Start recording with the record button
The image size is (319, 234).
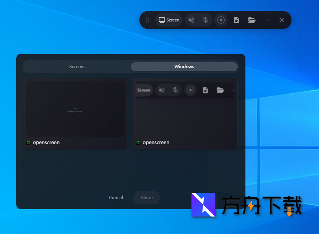point(221,20)
